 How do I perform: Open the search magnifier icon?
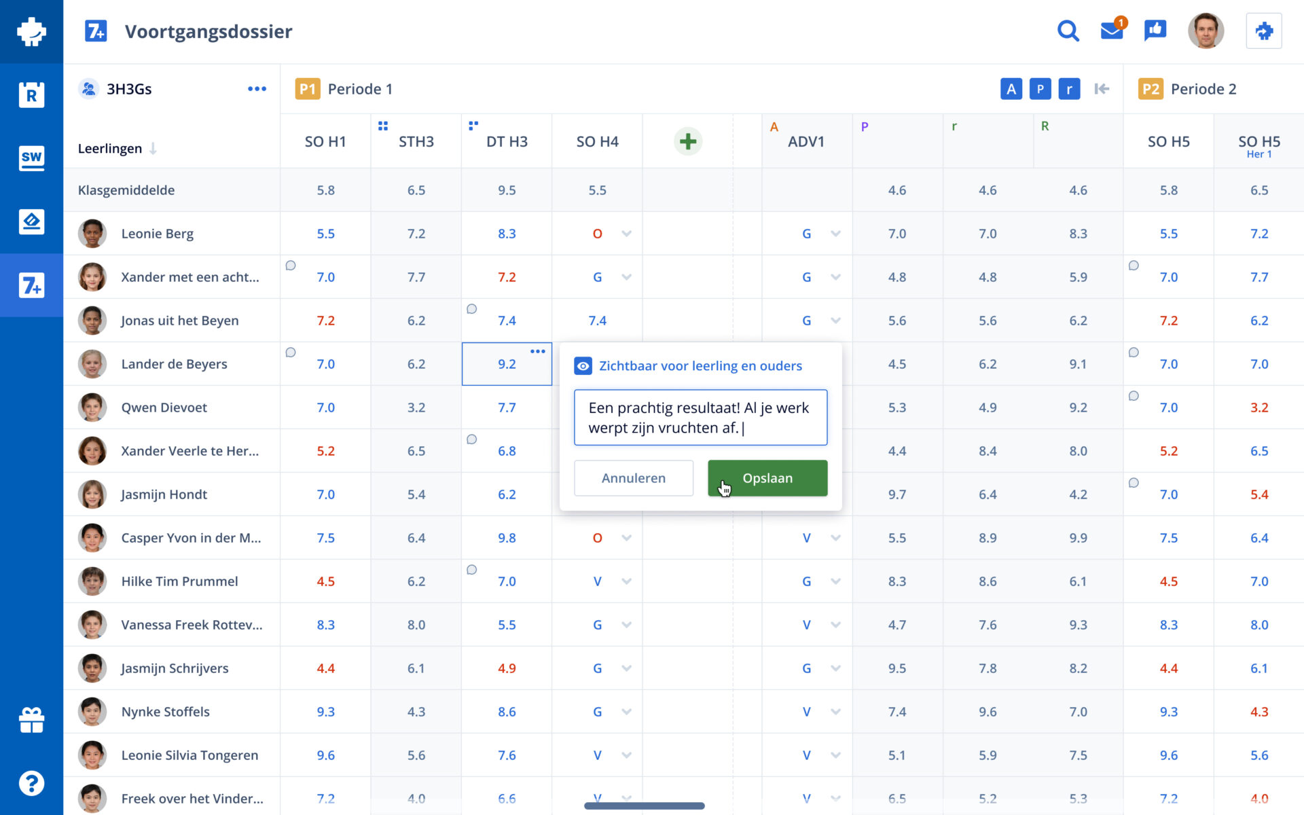[1068, 31]
